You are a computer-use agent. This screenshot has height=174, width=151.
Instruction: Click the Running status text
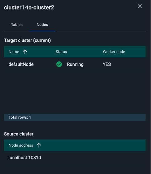75,64
